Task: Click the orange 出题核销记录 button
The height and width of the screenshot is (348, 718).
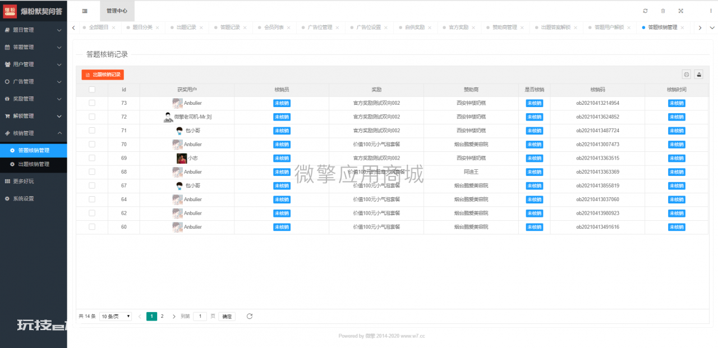Action: pos(103,75)
